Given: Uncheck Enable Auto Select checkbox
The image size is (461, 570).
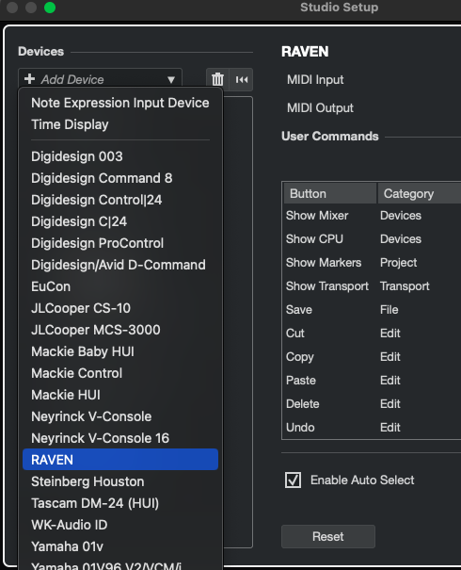Looking at the screenshot, I should click(293, 480).
